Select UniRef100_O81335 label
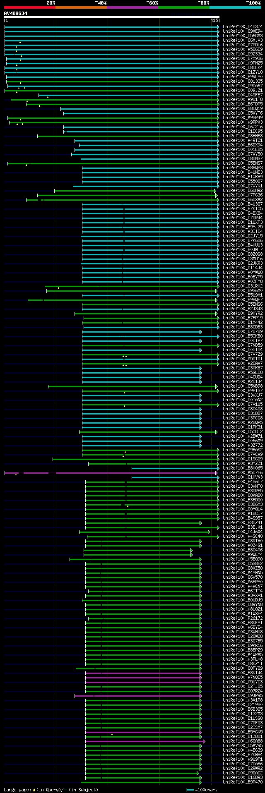This screenshot has width=265, height=793. 243,81
